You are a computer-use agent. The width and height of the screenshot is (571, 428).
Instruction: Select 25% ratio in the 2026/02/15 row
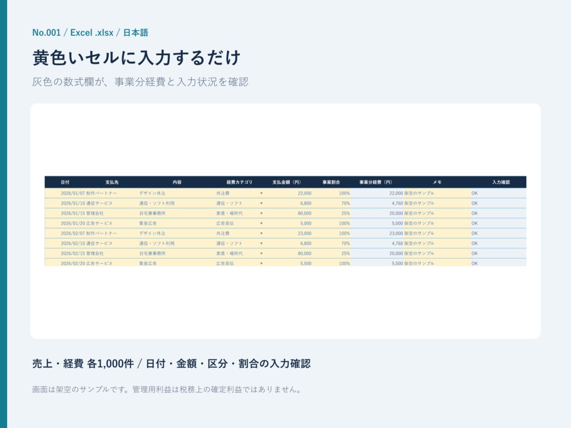[345, 254]
